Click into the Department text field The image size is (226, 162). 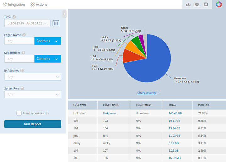click(x=19, y=59)
